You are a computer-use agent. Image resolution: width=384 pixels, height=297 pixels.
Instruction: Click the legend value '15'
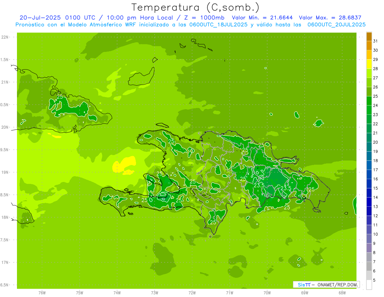(375, 188)
